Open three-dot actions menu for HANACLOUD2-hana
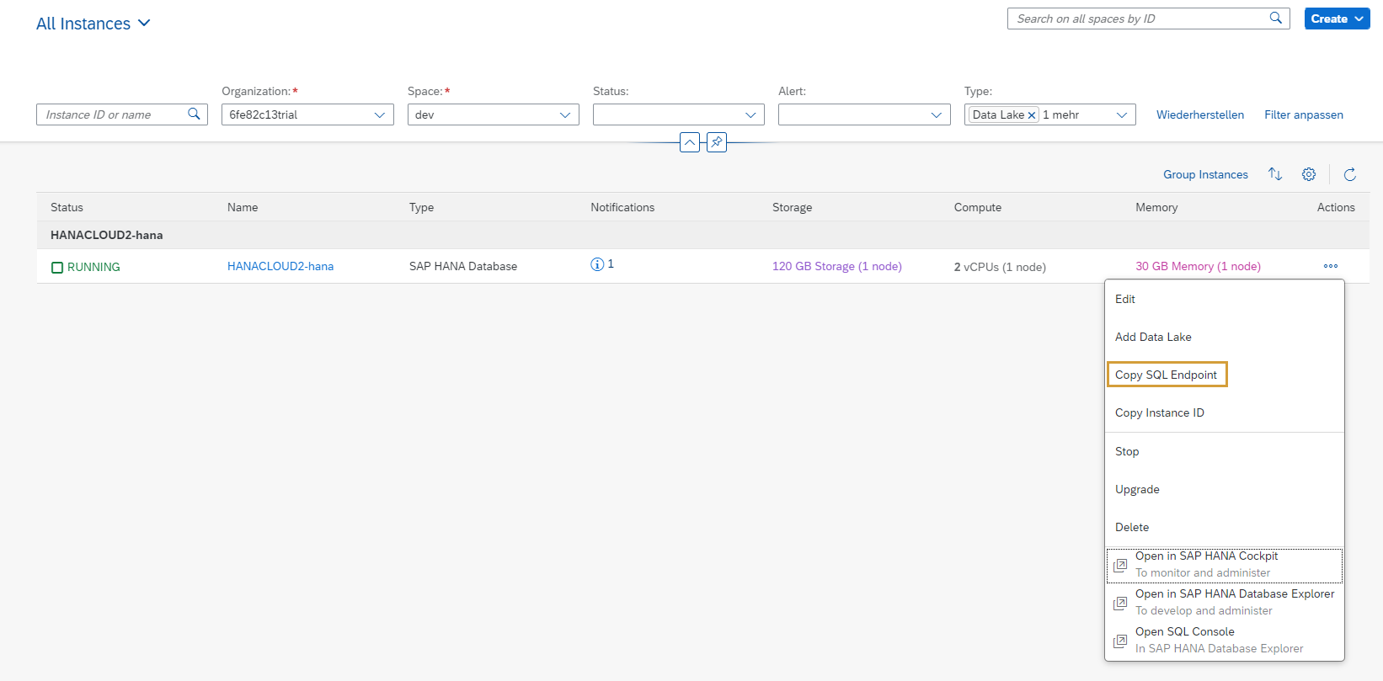 [x=1331, y=266]
